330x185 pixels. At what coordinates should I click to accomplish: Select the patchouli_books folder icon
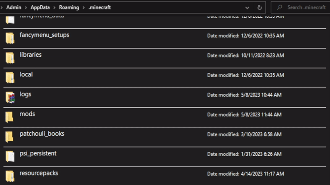(9, 137)
